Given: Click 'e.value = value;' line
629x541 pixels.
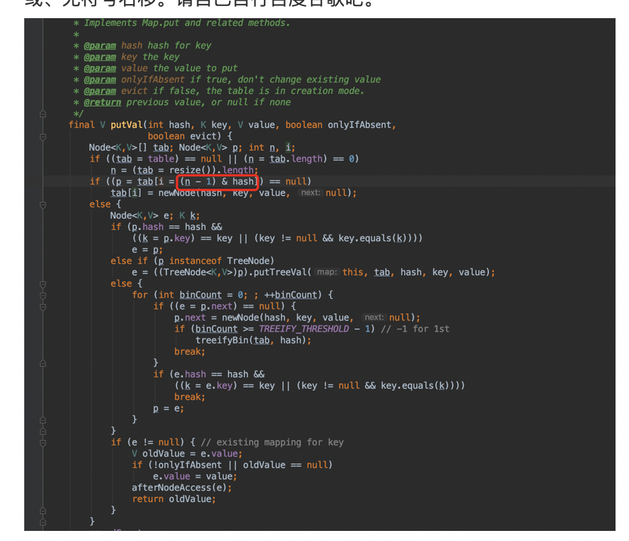Looking at the screenshot, I should pyautogui.click(x=195, y=476).
